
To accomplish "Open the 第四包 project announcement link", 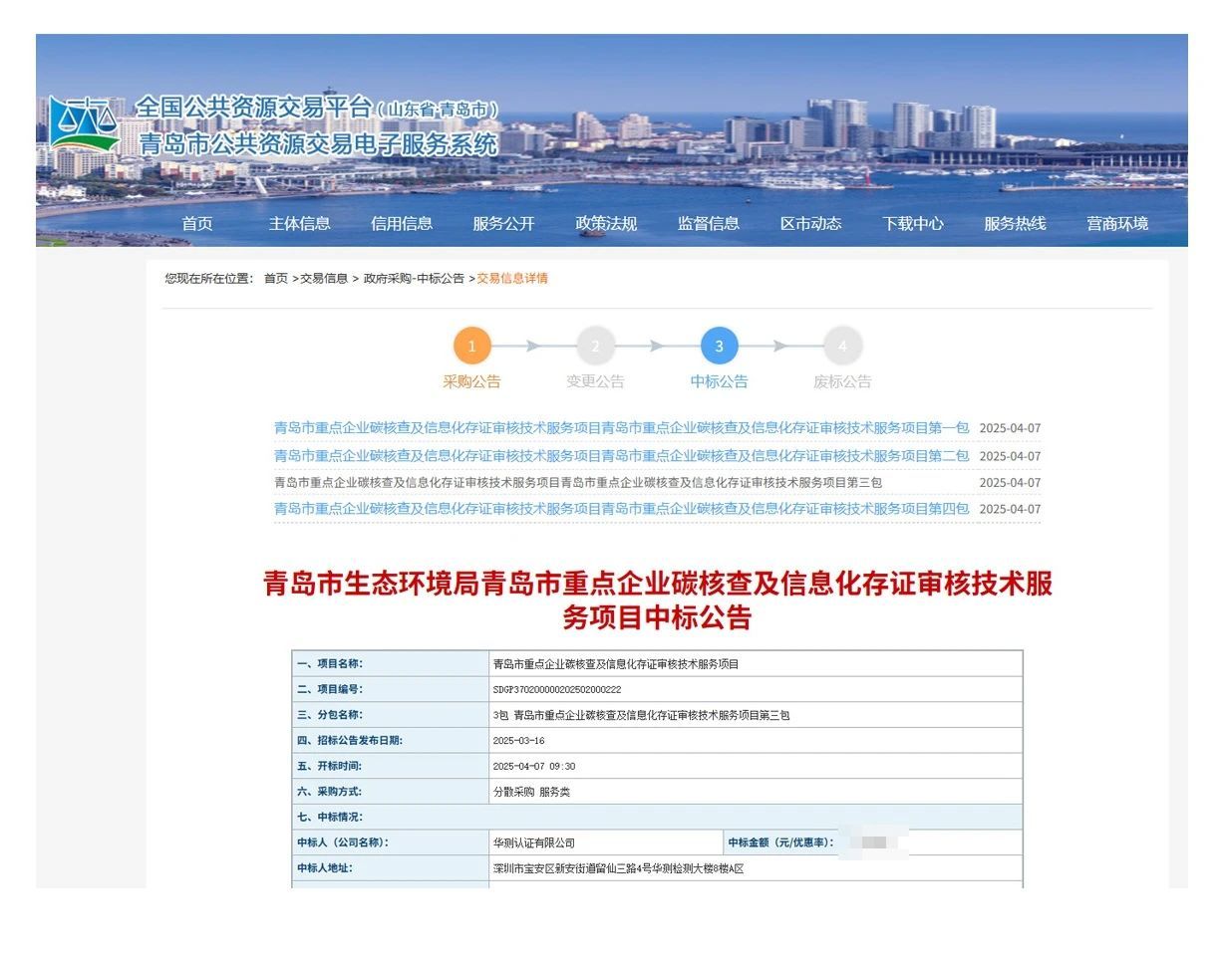I will coord(622,509).
